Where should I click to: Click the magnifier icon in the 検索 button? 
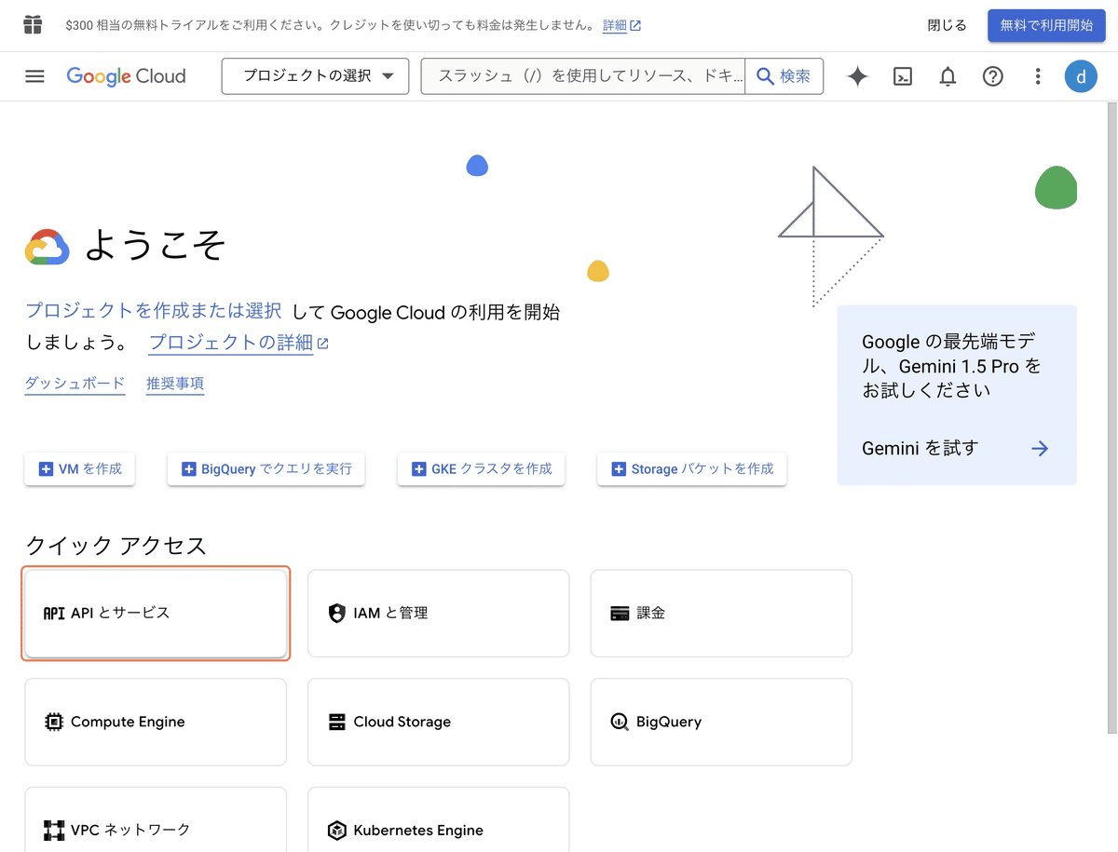click(x=765, y=77)
